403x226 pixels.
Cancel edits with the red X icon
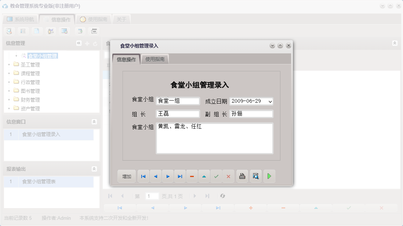(228, 176)
